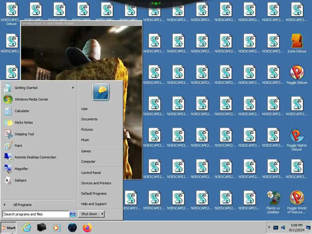Open the User folder
This screenshot has height=234, width=312.
click(x=84, y=109)
